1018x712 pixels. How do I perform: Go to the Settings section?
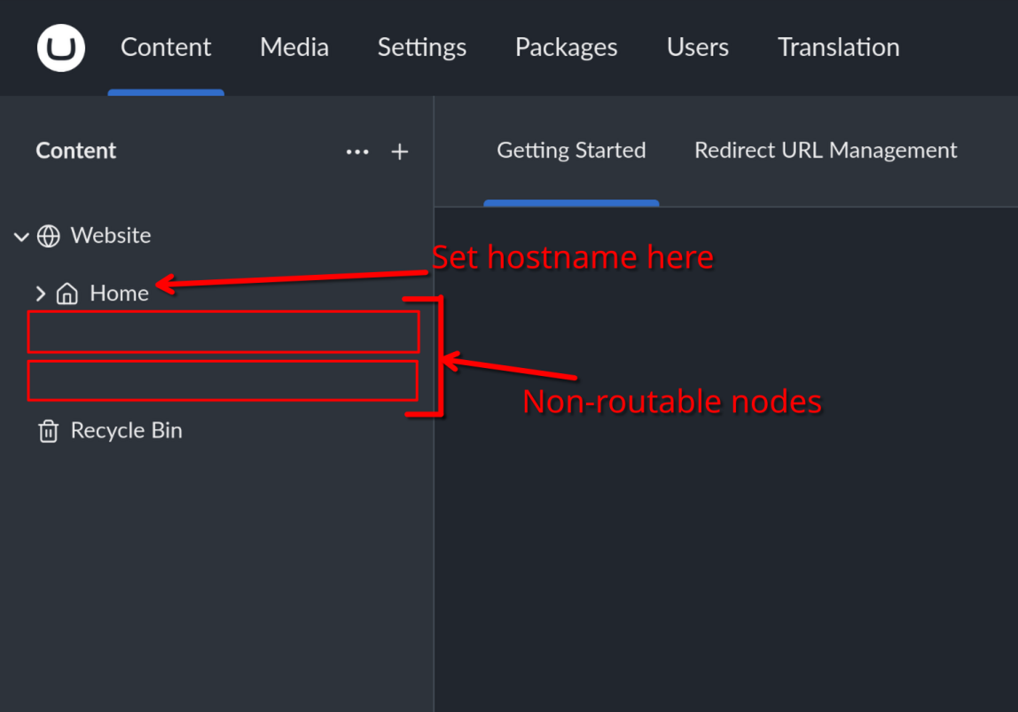(422, 47)
